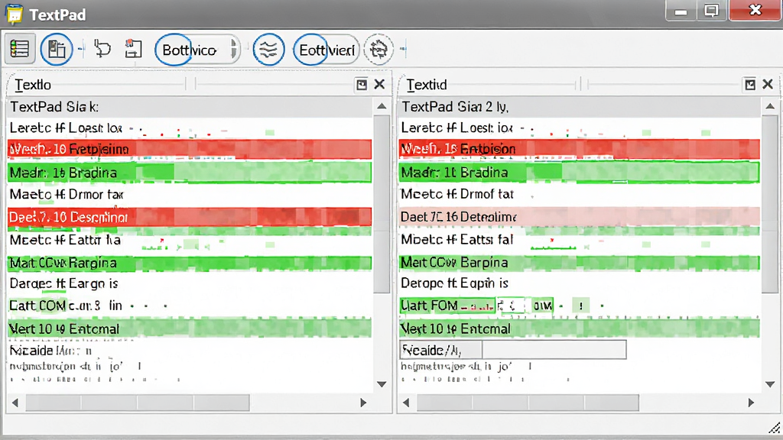
Task: Select right green line 'Mert COw Barpina'
Action: tap(580, 263)
